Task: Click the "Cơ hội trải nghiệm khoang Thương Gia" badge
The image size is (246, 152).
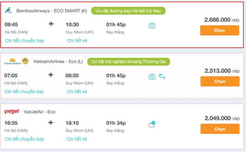Action: click(x=129, y=62)
